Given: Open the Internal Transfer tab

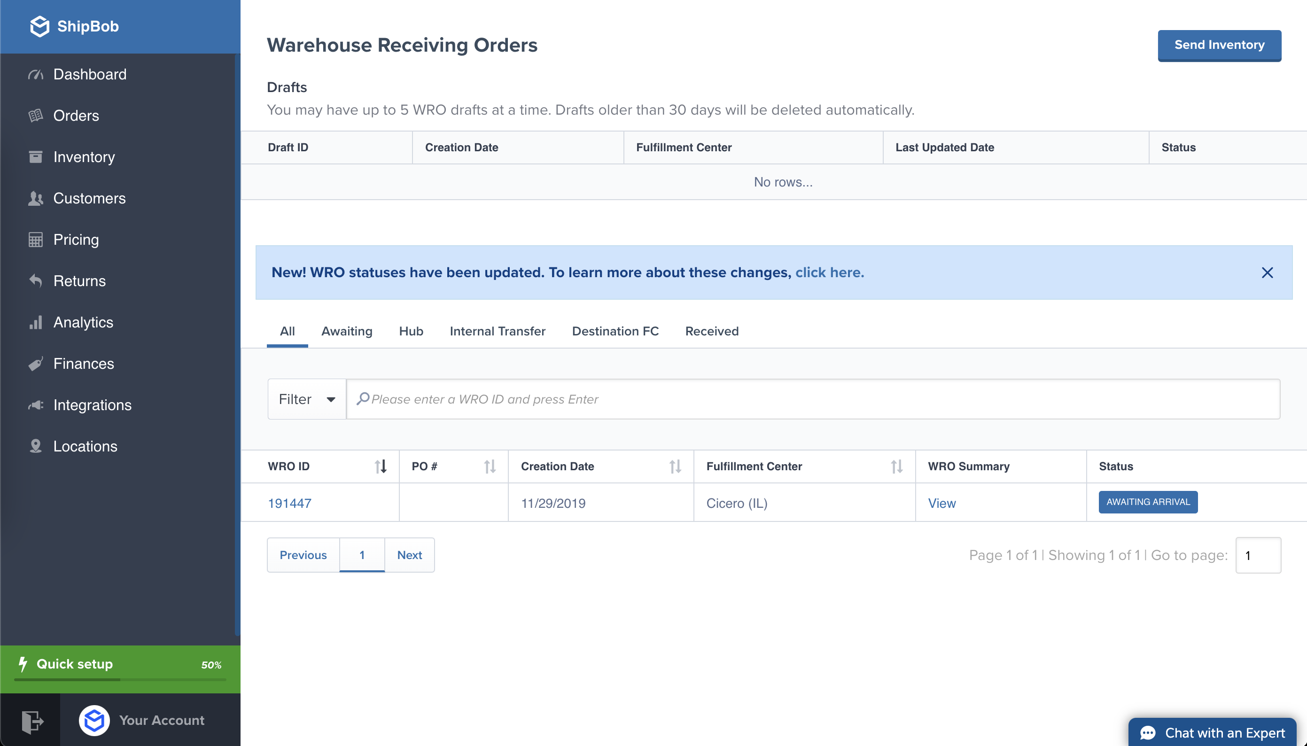Looking at the screenshot, I should point(498,332).
